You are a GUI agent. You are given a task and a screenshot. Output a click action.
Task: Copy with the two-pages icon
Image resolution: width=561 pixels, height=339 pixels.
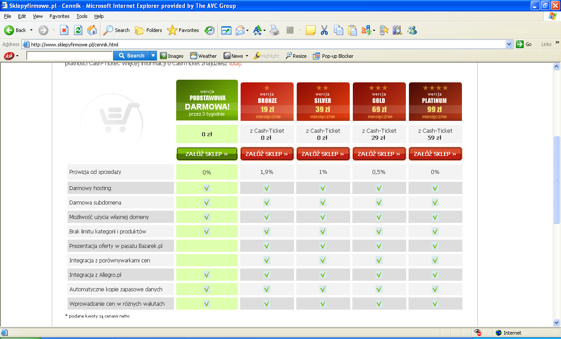(338, 30)
